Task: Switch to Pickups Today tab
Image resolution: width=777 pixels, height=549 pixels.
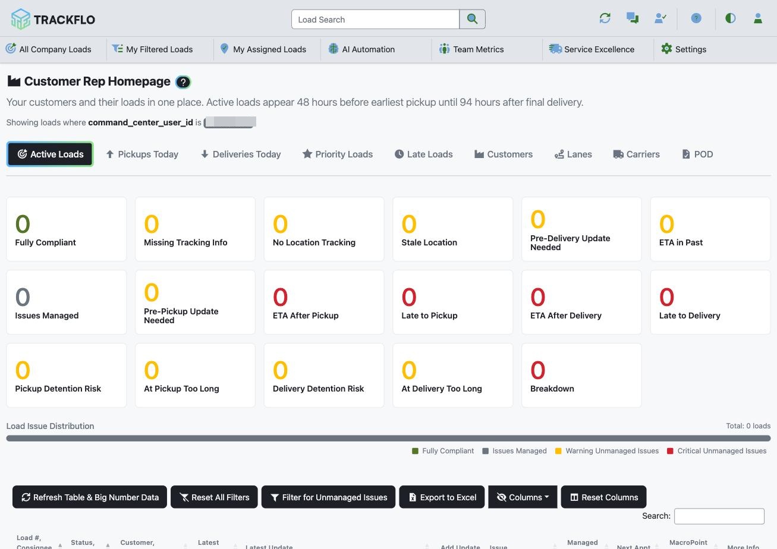Action: pyautogui.click(x=142, y=154)
